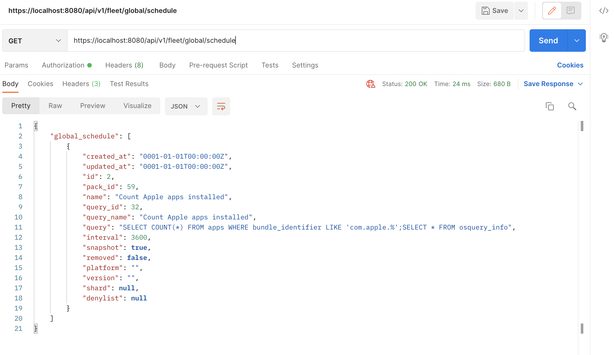Toggle line wrapping in the response viewer
614x355 pixels.
pos(221,106)
